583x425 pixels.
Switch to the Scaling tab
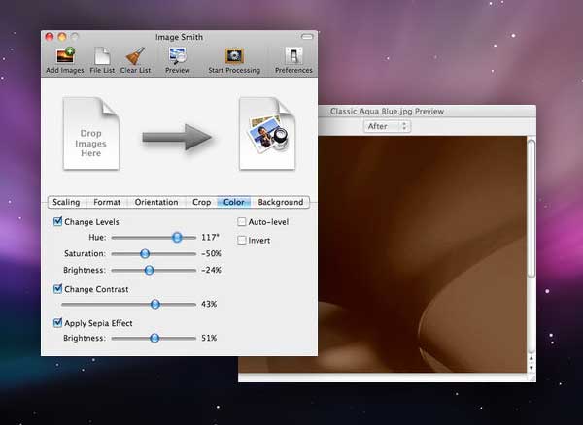[66, 202]
